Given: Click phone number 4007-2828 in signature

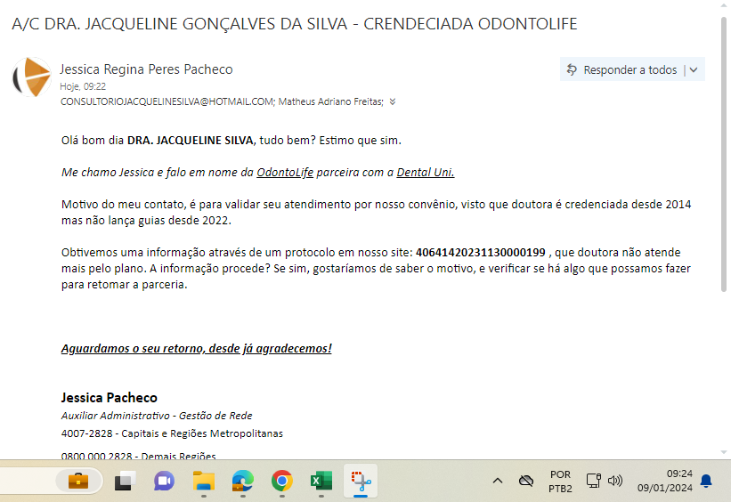Looking at the screenshot, I should pyautogui.click(x=86, y=433).
